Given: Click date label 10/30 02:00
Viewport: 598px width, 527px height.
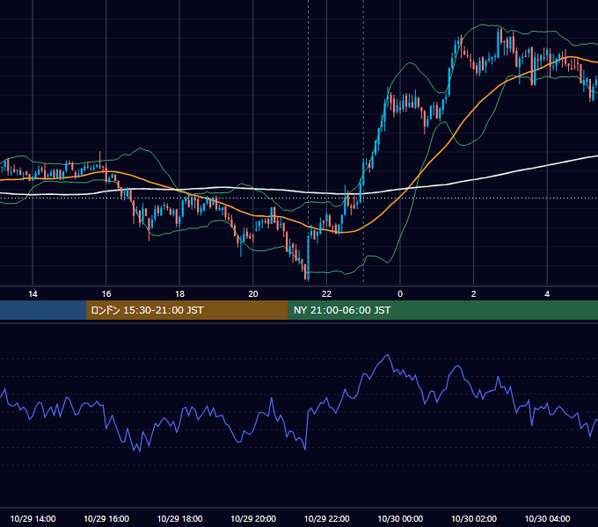Looking at the screenshot, I should click(474, 518).
